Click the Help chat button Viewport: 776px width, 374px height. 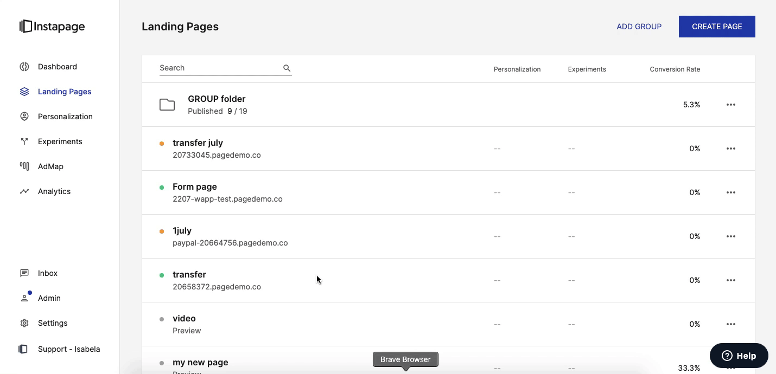pos(739,356)
